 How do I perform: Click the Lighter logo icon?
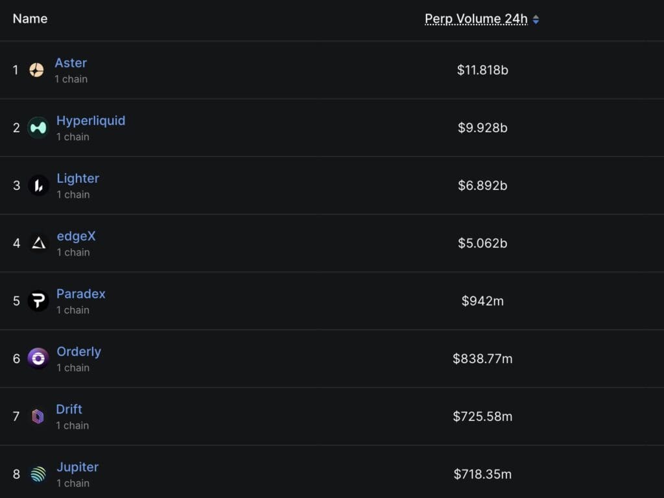tap(38, 185)
